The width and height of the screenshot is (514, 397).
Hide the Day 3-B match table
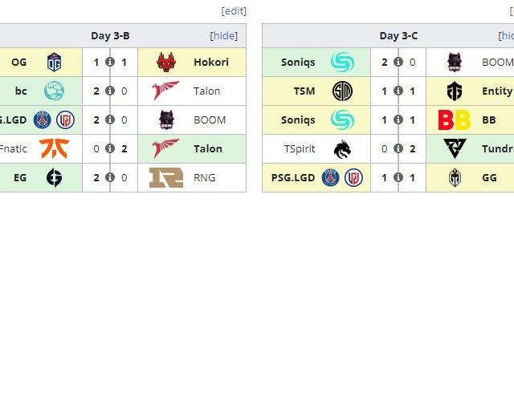tap(224, 36)
